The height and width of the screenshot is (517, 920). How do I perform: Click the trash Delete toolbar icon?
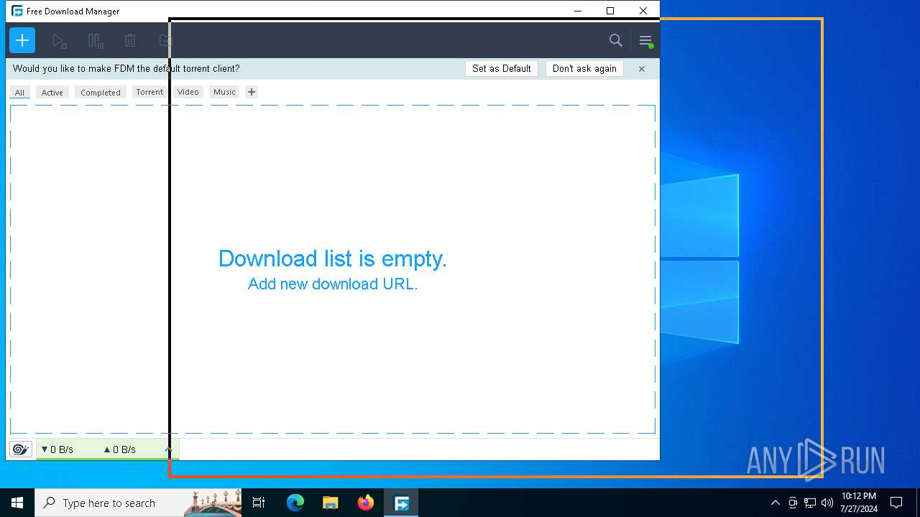coord(130,41)
